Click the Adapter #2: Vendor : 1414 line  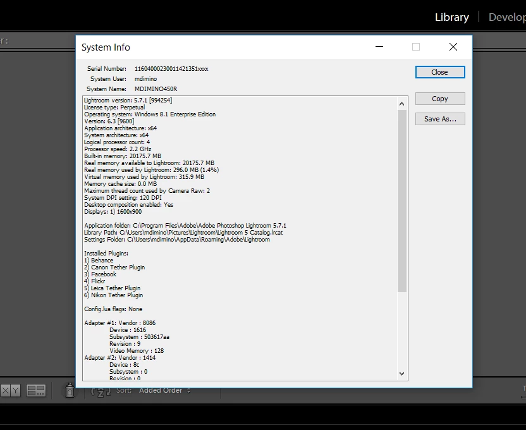pos(119,358)
